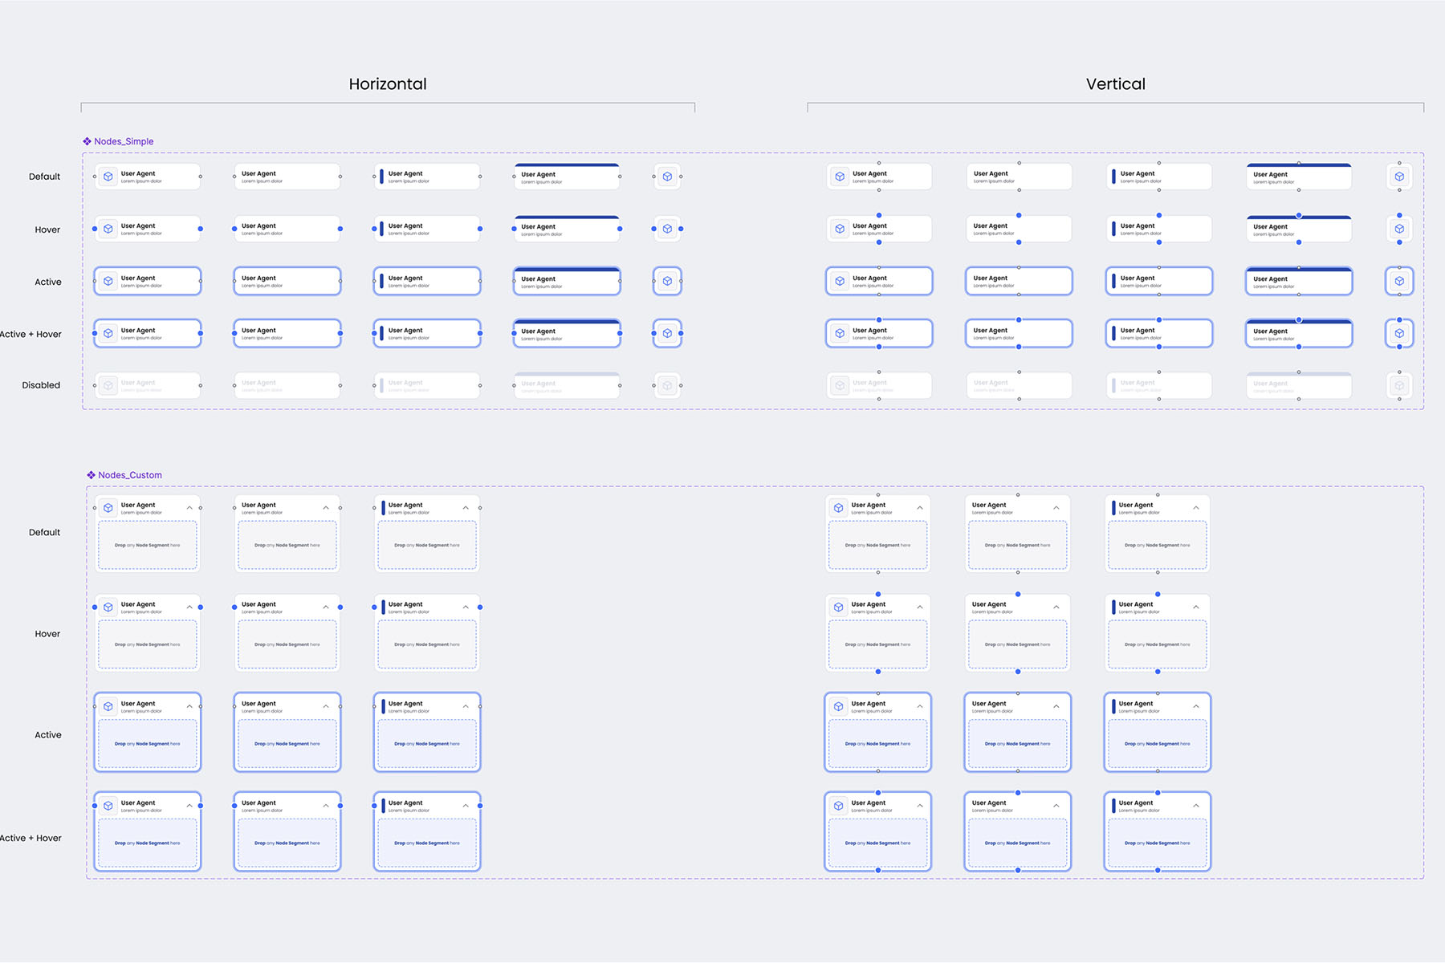
Task: Select icon-only cube node in Vertical Active + Hover row
Action: click(x=1399, y=333)
